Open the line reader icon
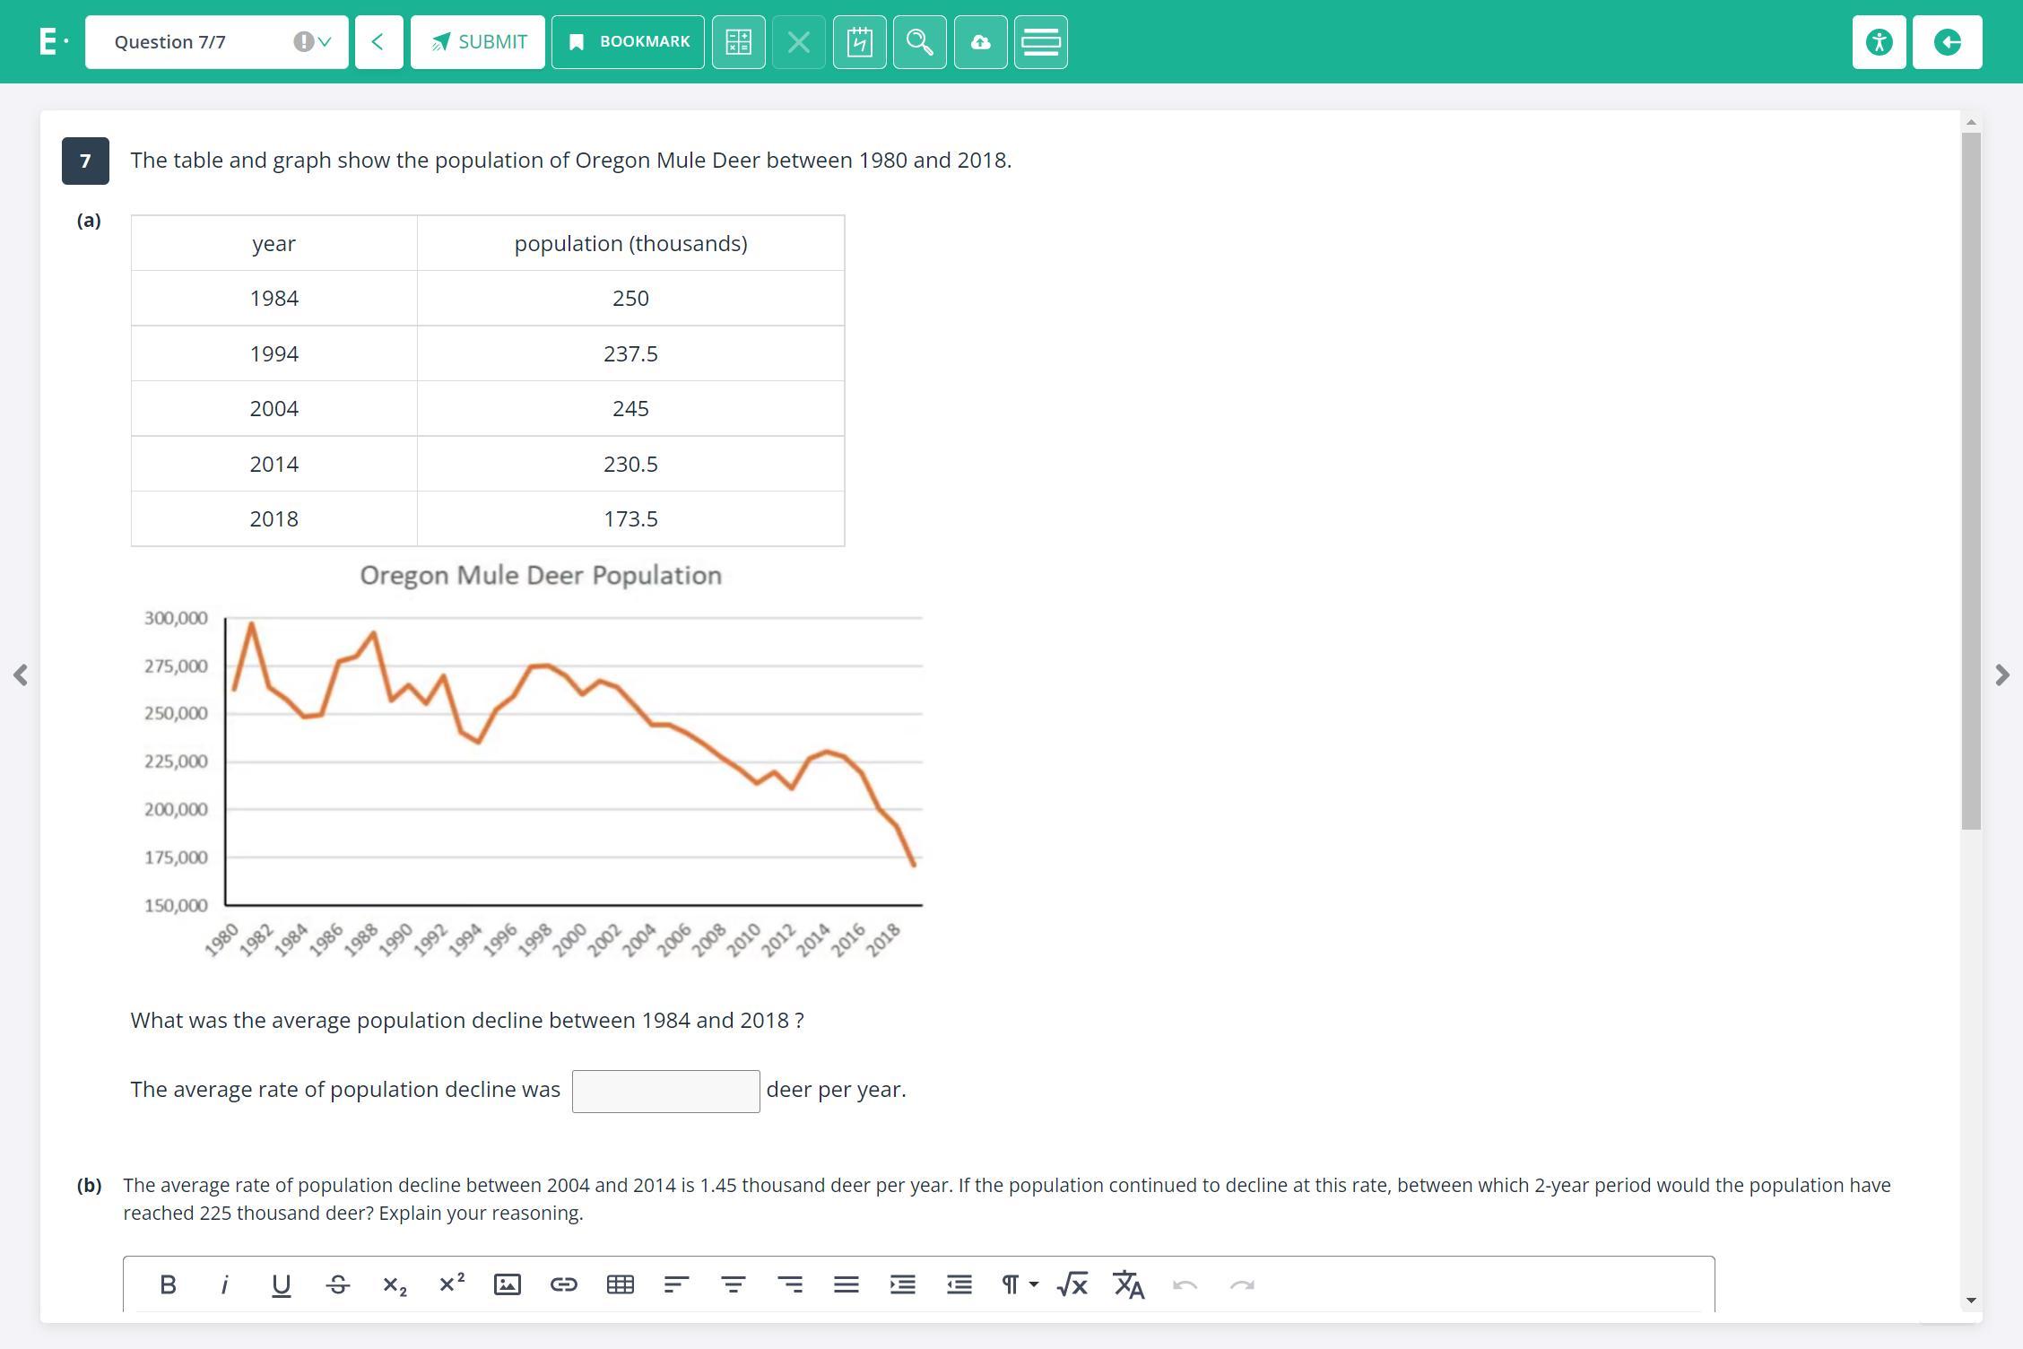The height and width of the screenshot is (1349, 2023). [1040, 42]
